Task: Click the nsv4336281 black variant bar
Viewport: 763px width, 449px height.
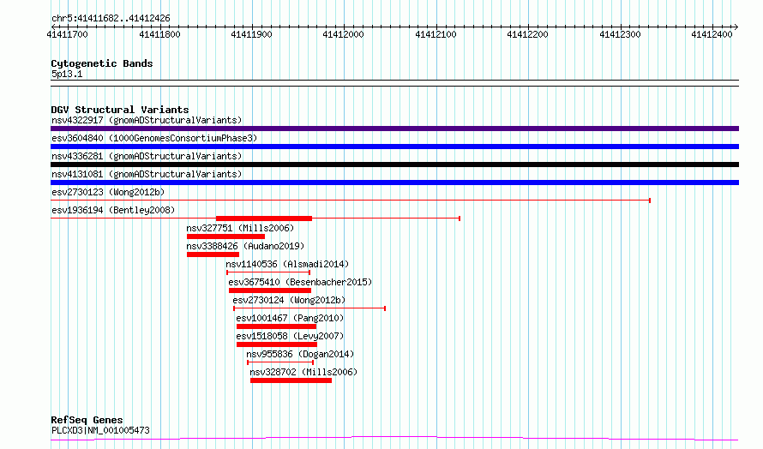Action: pyautogui.click(x=394, y=165)
